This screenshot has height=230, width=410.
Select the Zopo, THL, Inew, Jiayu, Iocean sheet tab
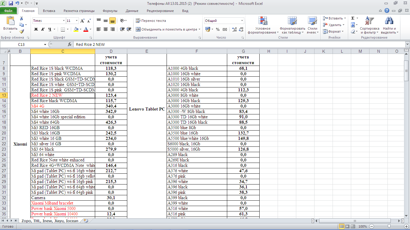(x=50, y=221)
